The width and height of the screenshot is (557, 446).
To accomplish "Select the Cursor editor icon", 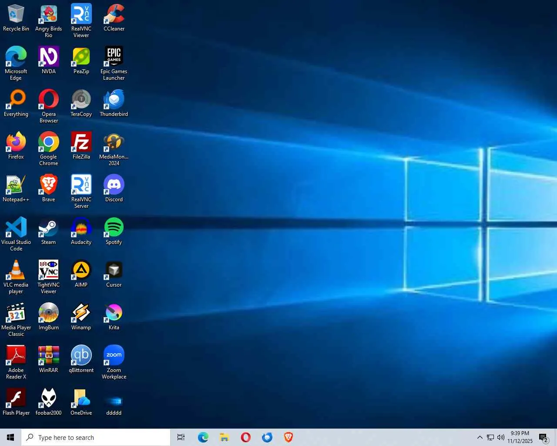I will click(114, 274).
